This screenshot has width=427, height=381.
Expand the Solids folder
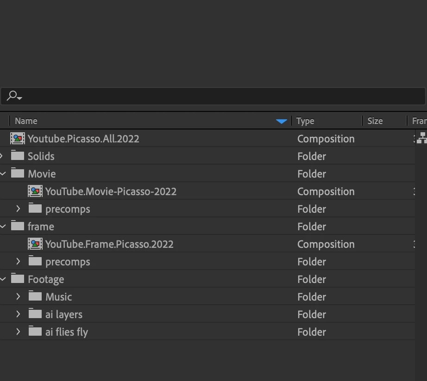tap(1, 156)
